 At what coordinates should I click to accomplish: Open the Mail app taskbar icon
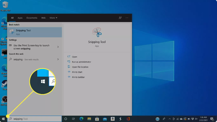[105, 119]
